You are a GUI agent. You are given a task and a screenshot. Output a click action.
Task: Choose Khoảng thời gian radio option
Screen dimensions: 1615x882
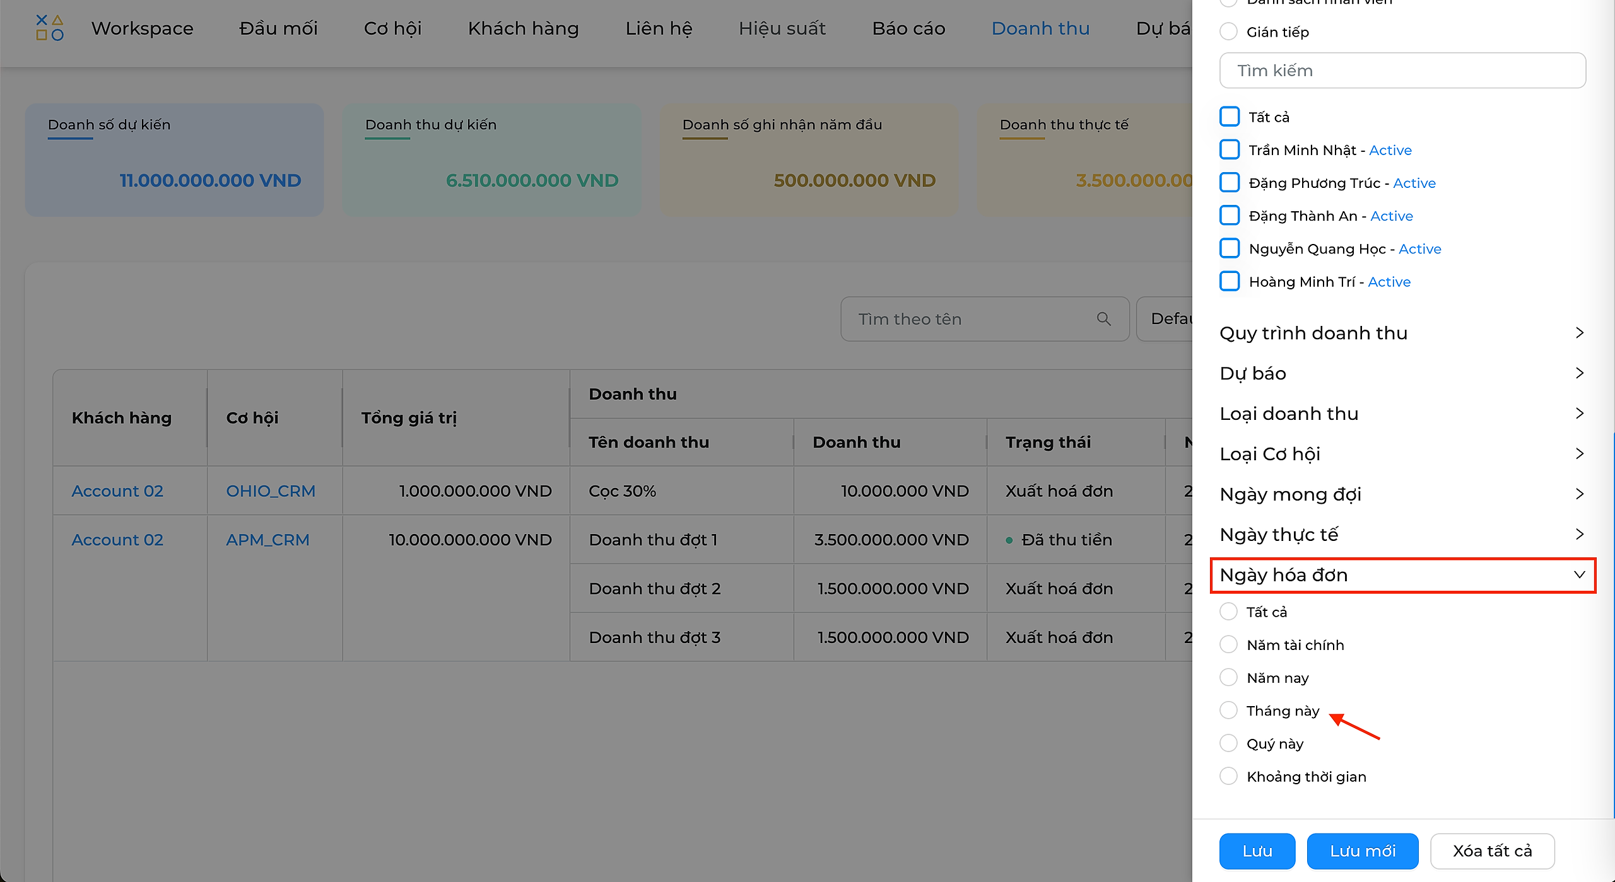pos(1228,776)
